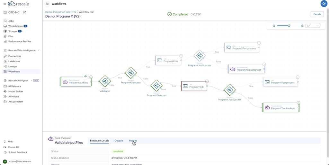Click the green check badge on ValidateInputFiles
The height and width of the screenshot is (165, 329).
pos(91,77)
